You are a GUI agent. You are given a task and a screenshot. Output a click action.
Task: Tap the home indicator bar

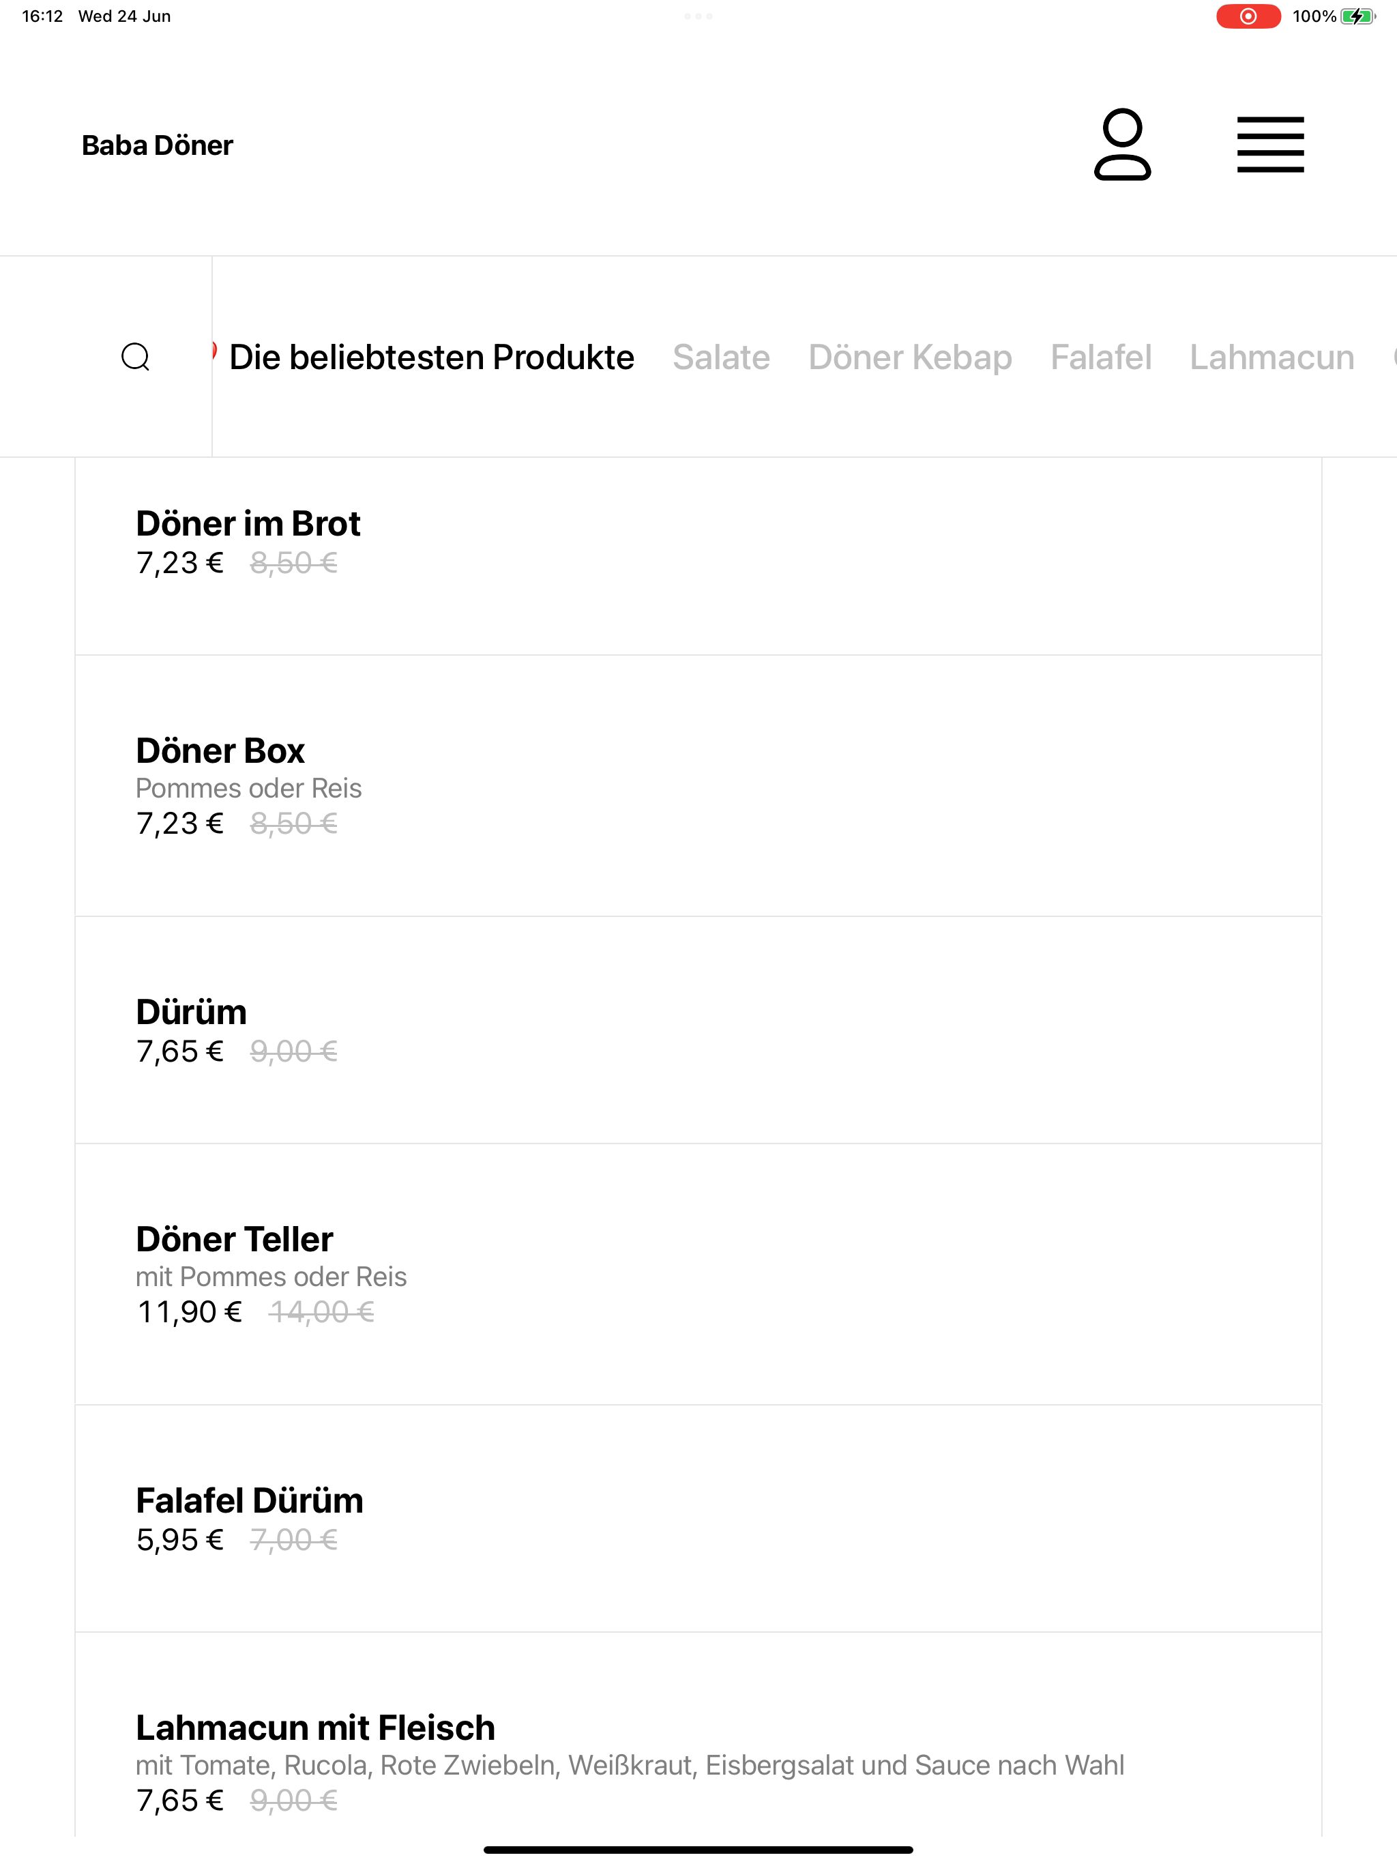(x=698, y=1850)
